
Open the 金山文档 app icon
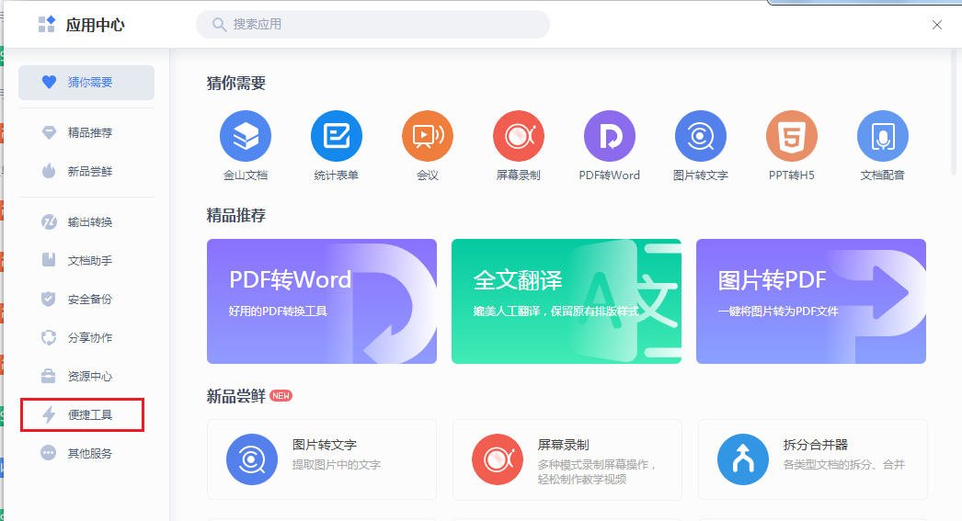[246, 136]
